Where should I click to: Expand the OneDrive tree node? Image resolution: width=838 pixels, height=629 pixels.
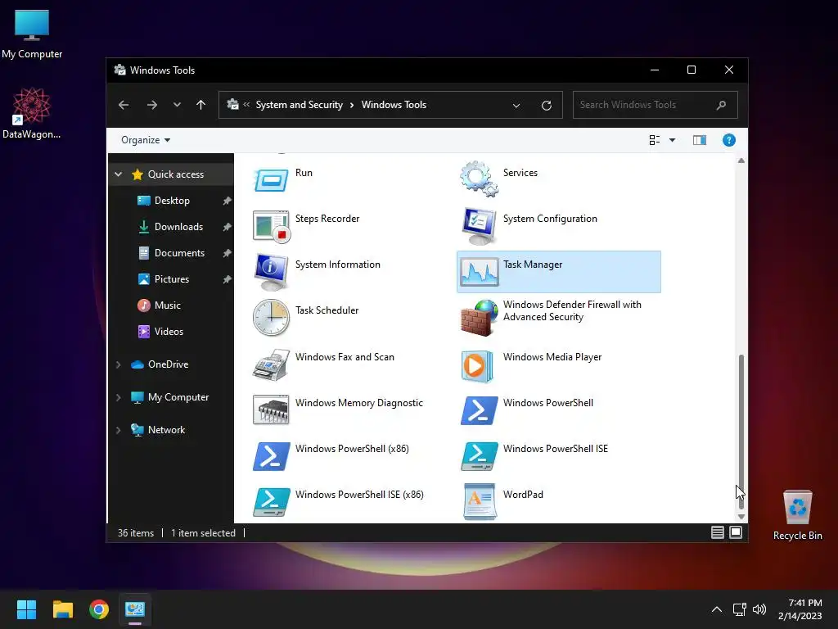pyautogui.click(x=119, y=364)
